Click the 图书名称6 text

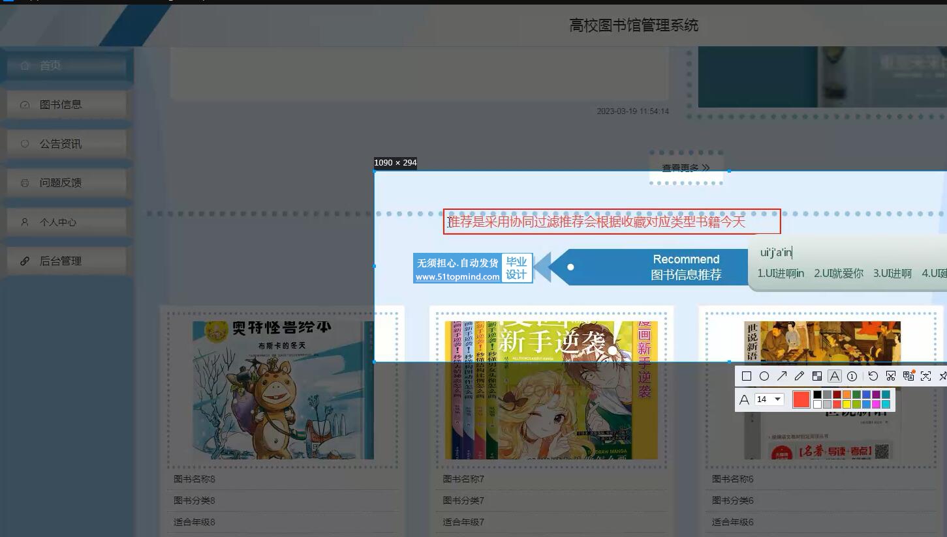tap(733, 479)
